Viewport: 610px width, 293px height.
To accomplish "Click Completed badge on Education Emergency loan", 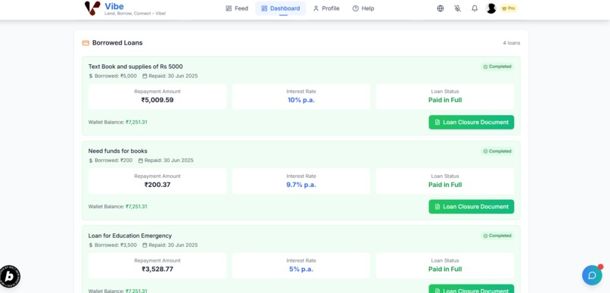I will tap(497, 235).
